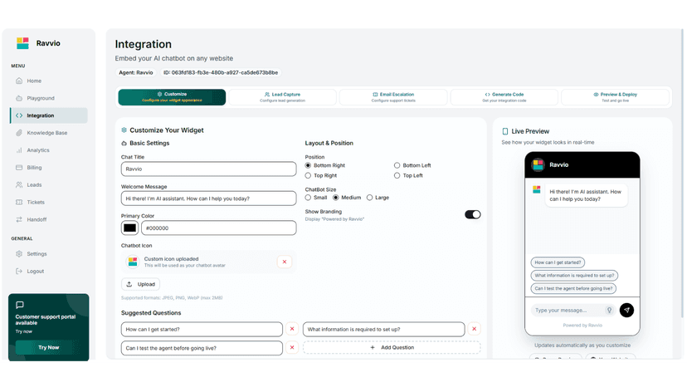Click the Ravvio logo in sidebar
The height and width of the screenshot is (387, 687).
tap(22, 43)
